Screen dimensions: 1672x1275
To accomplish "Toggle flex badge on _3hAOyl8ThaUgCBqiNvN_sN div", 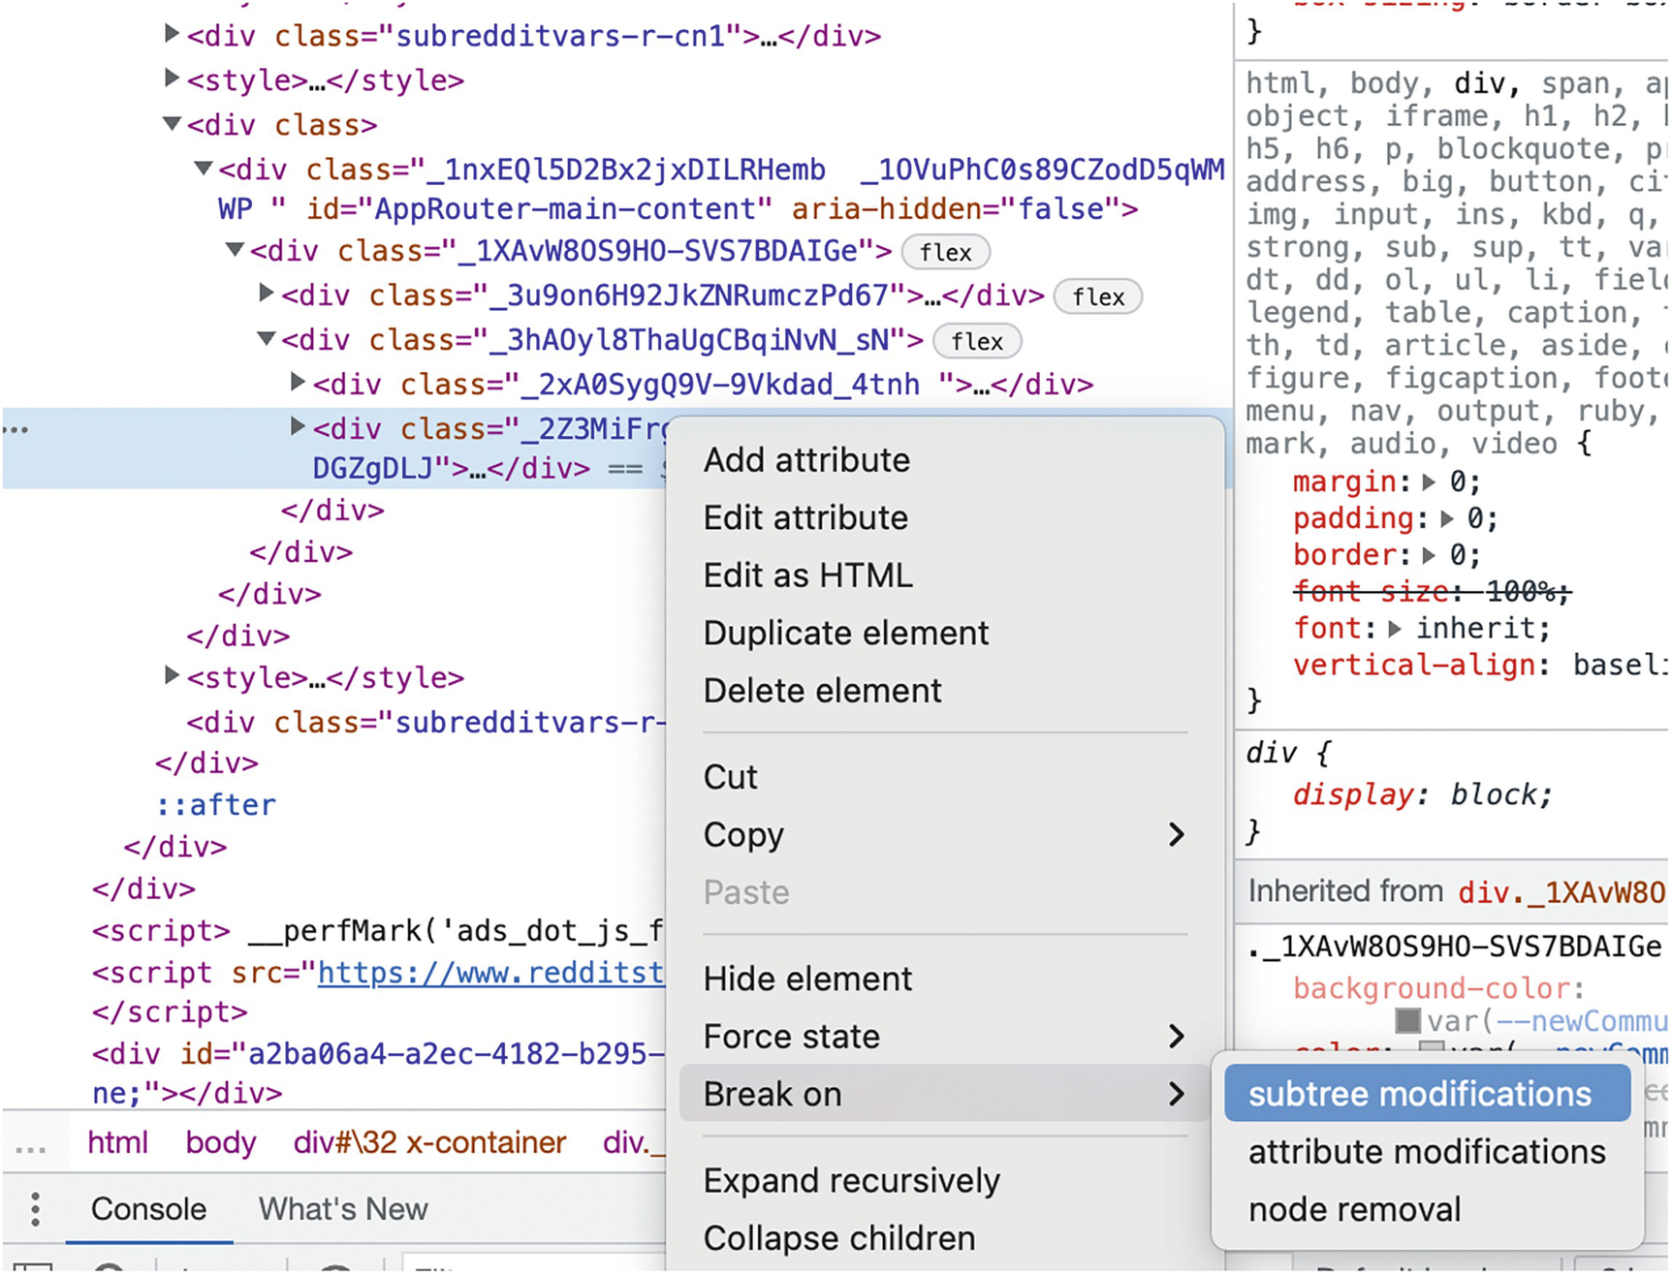I will point(976,342).
